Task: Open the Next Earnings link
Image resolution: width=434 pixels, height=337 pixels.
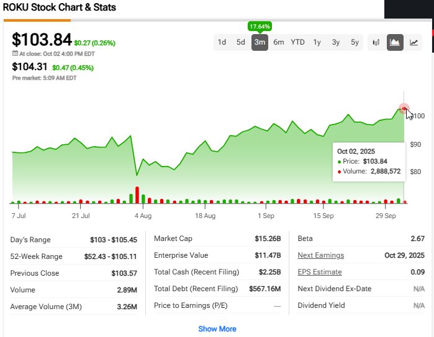Action: [320, 255]
